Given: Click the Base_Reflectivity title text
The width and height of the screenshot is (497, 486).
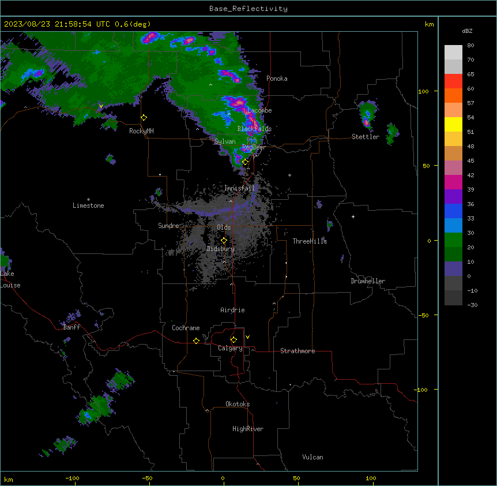Looking at the screenshot, I should click(x=248, y=9).
